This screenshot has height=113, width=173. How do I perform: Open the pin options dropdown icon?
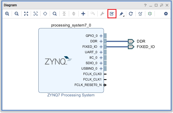(122, 14)
